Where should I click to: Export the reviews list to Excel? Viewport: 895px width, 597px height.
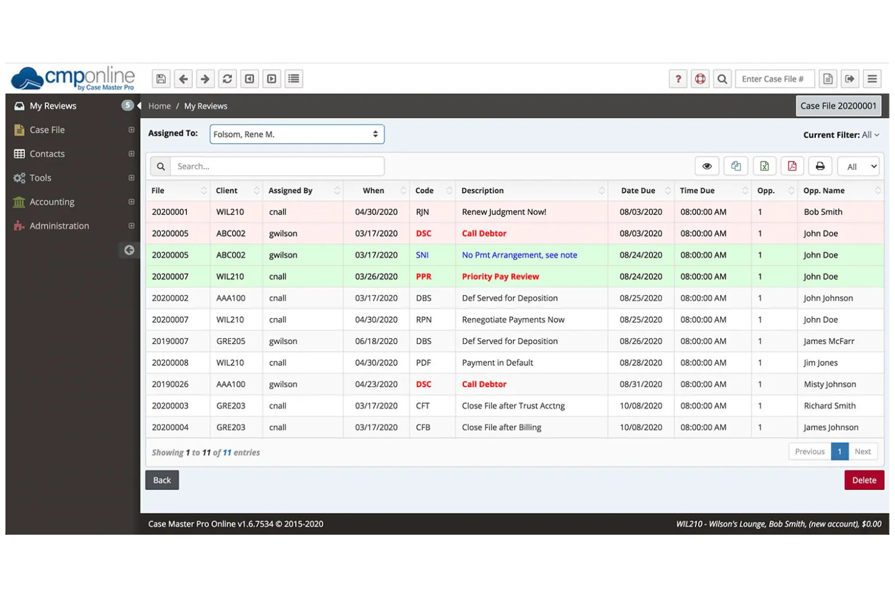pyautogui.click(x=764, y=166)
